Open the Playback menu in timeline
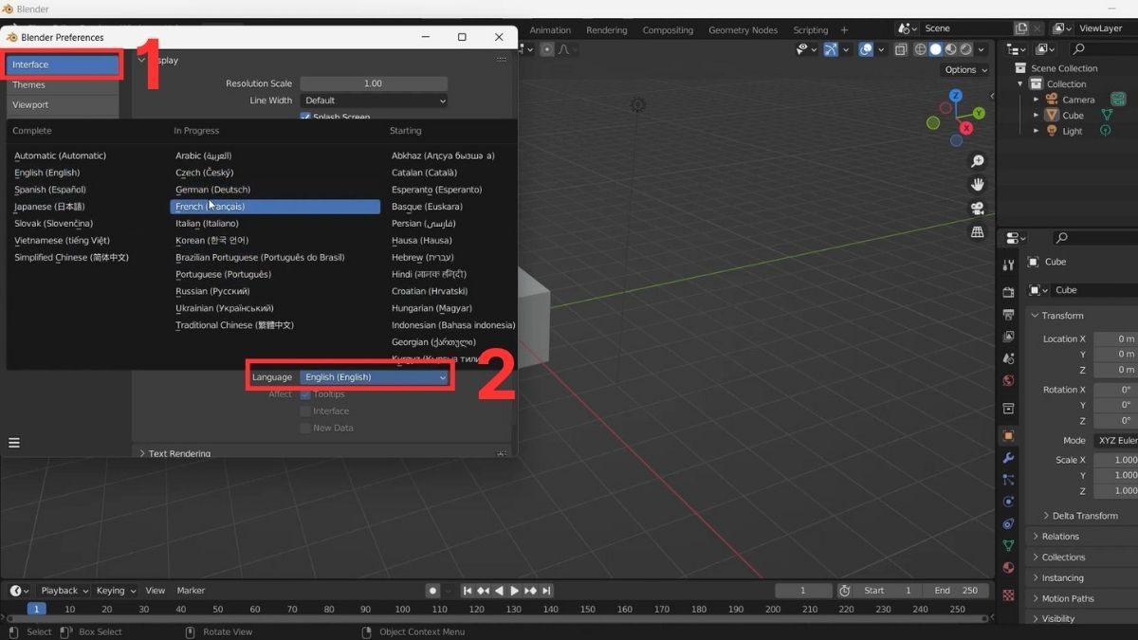Screen dimensions: 1138x640 coord(63,591)
